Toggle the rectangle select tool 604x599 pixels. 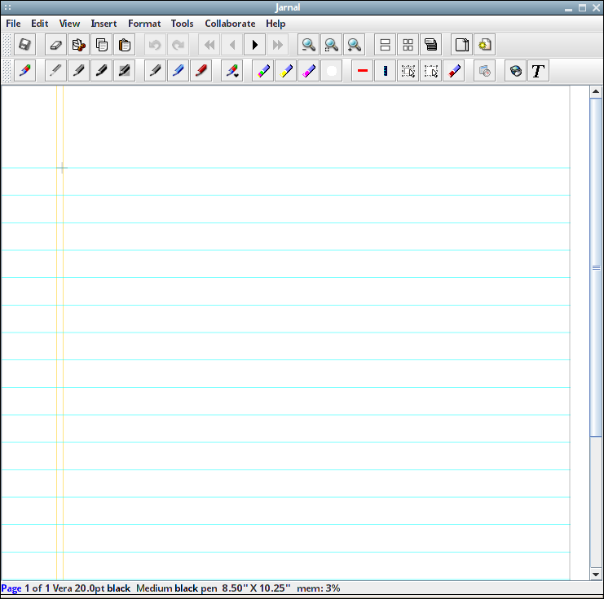pos(408,70)
